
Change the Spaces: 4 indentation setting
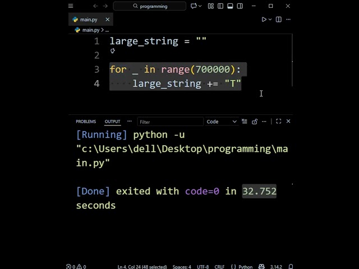(182, 267)
